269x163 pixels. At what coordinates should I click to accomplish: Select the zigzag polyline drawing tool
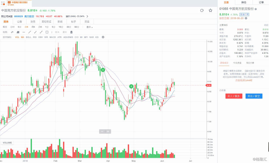pos(12,32)
